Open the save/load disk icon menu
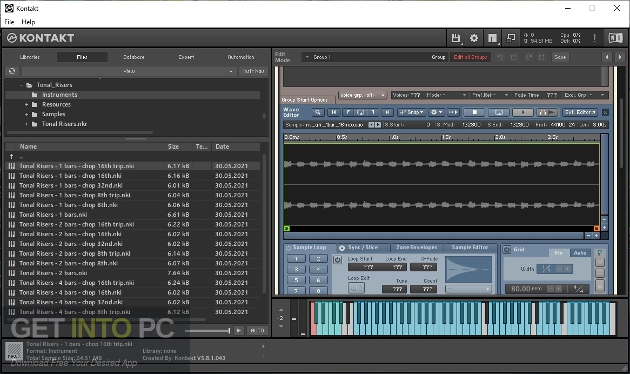The width and height of the screenshot is (630, 374). (x=455, y=38)
